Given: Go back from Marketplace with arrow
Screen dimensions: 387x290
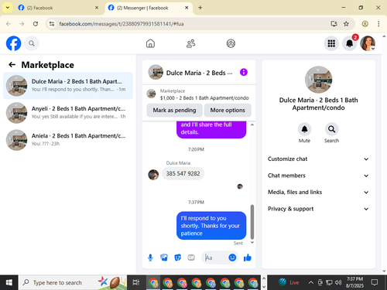Looking at the screenshot, I should coord(12,65).
